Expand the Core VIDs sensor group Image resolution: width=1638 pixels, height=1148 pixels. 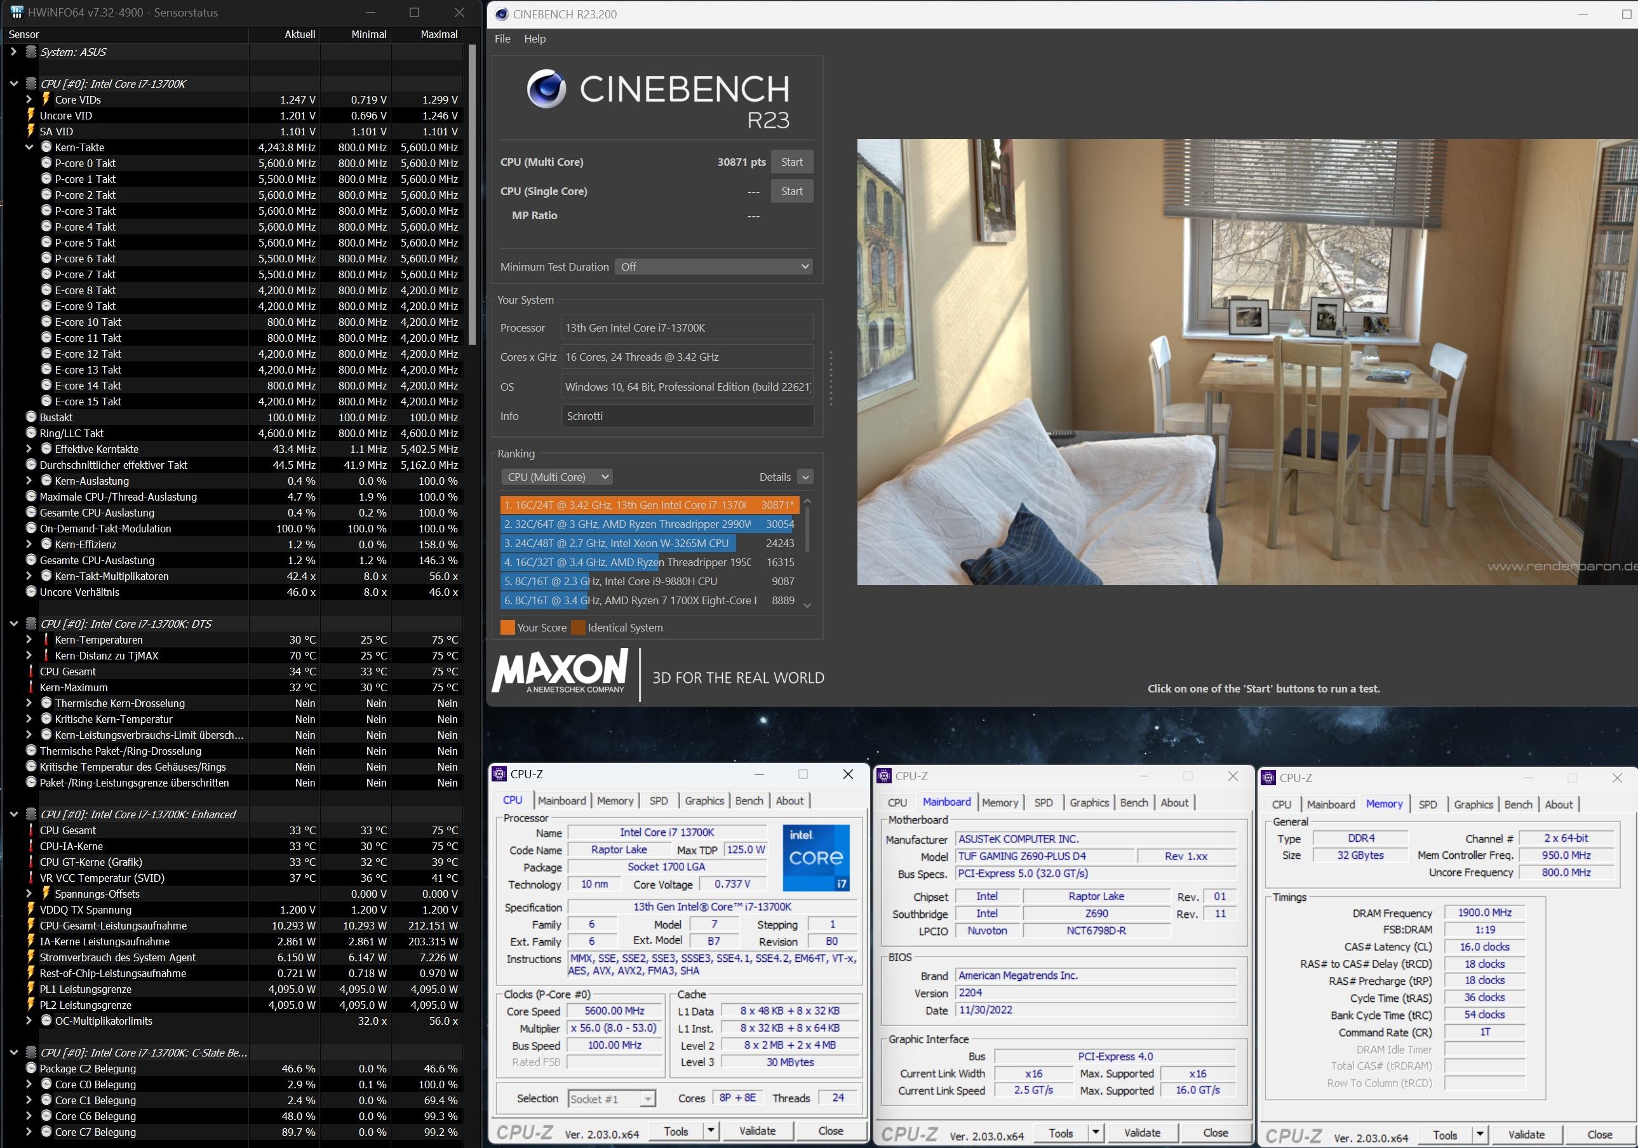(x=29, y=99)
